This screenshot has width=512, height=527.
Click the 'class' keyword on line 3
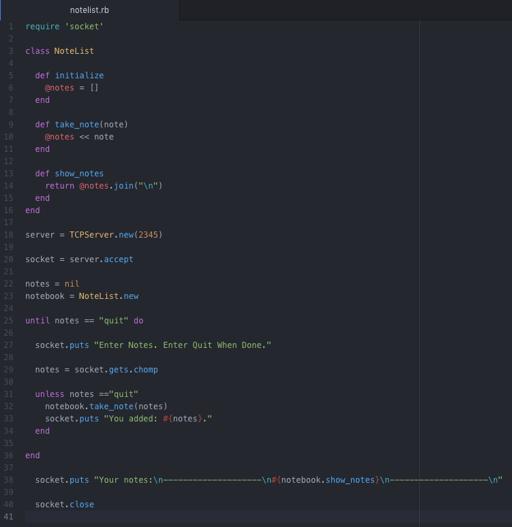tap(37, 51)
